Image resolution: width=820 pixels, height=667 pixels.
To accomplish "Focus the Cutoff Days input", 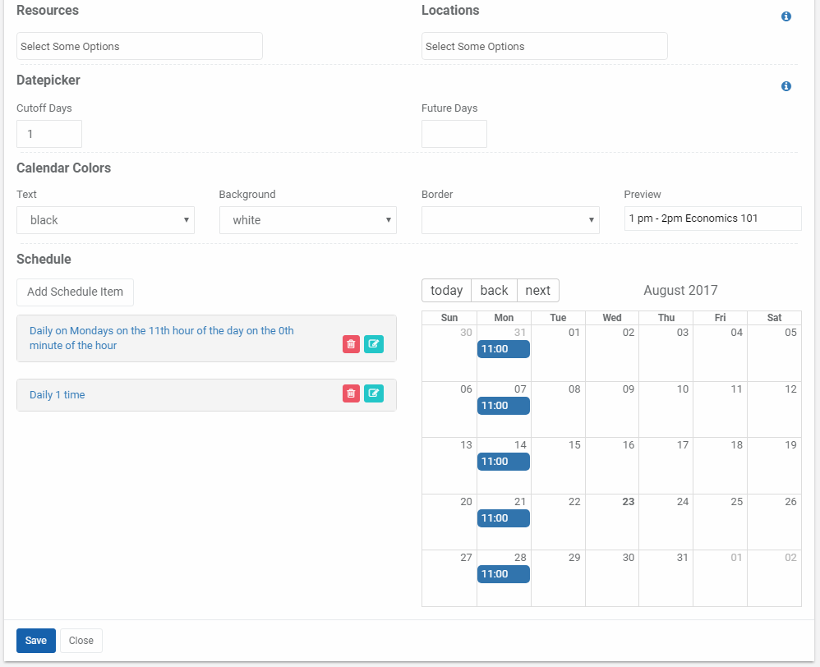I will click(x=49, y=134).
